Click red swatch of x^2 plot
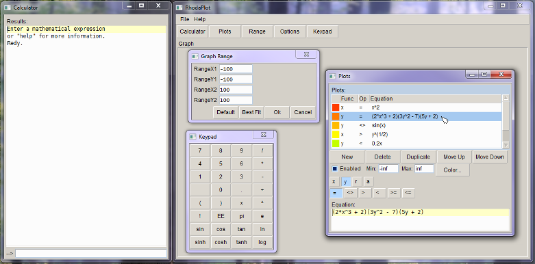Screen dimensions: 535x264 (336, 107)
